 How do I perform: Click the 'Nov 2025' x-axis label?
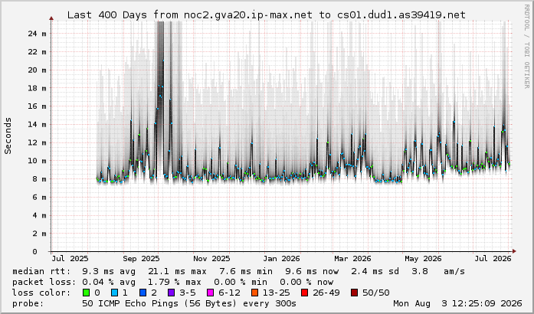click(x=211, y=259)
